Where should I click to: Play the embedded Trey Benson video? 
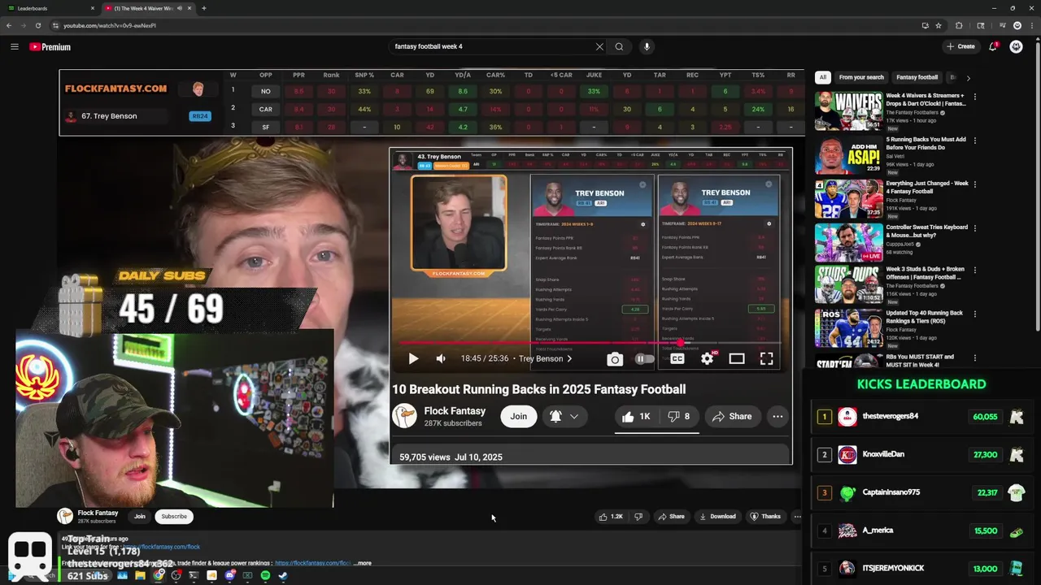click(413, 358)
